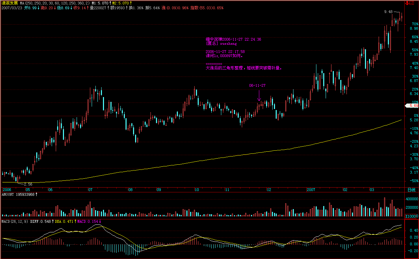Click the 日线 period label
This screenshot has width=419, height=259.
[x=411, y=190]
